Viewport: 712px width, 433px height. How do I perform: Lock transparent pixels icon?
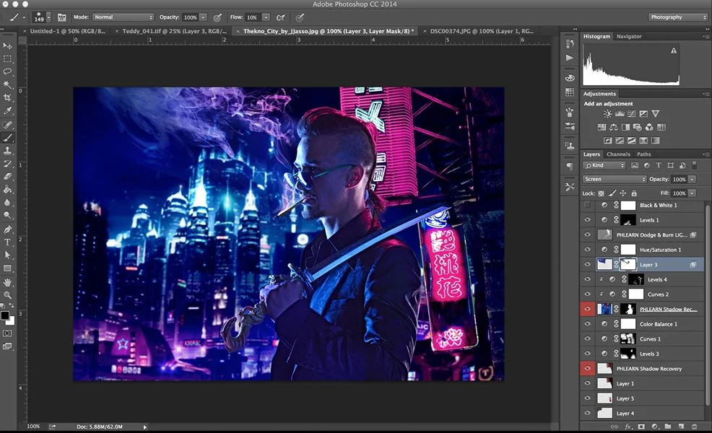(x=602, y=193)
